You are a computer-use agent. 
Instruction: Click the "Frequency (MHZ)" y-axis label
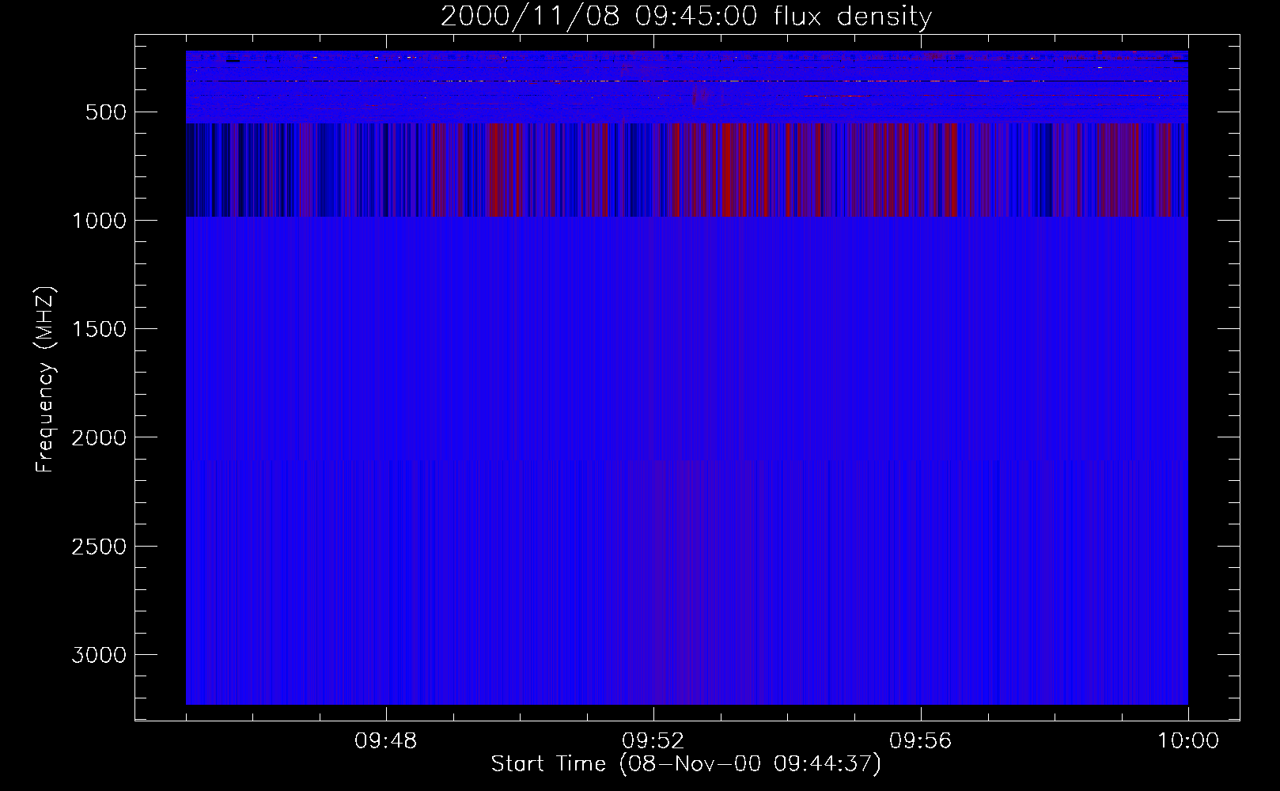[45, 380]
